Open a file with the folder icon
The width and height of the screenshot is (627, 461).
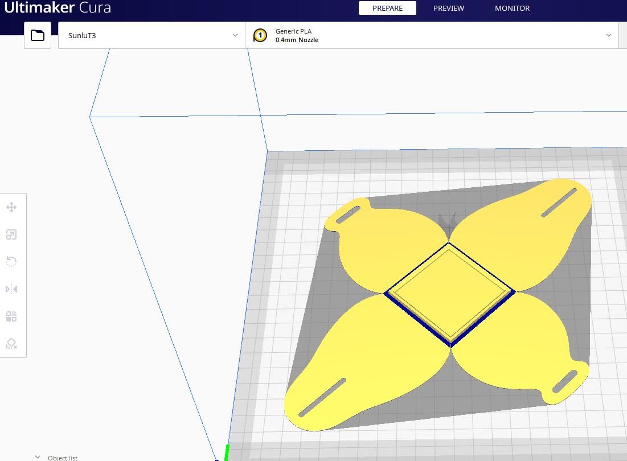pos(38,35)
